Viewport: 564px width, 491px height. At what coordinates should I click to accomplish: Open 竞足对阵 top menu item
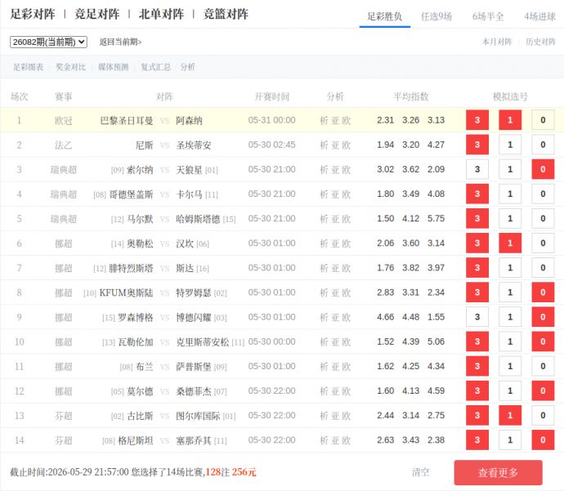(96, 14)
